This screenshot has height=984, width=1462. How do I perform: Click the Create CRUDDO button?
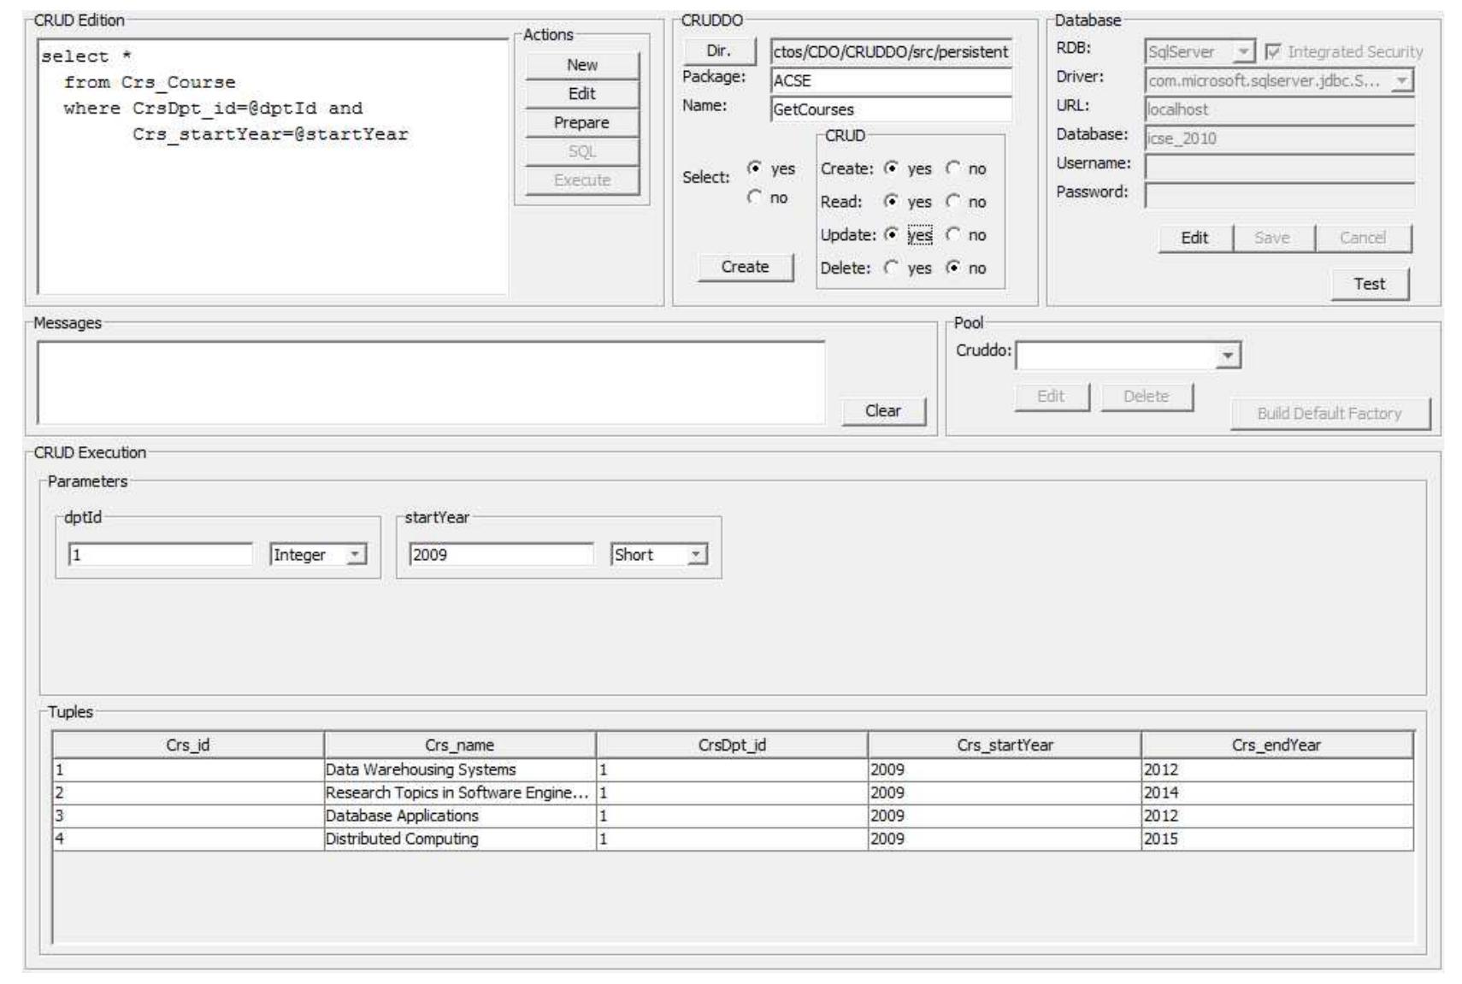click(x=746, y=267)
